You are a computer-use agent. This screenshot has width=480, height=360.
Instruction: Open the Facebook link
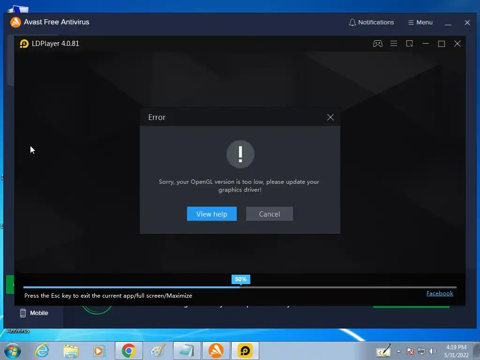click(440, 293)
